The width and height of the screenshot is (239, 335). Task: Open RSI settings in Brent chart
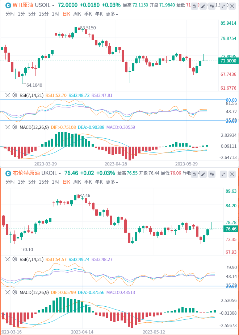tap(14, 260)
